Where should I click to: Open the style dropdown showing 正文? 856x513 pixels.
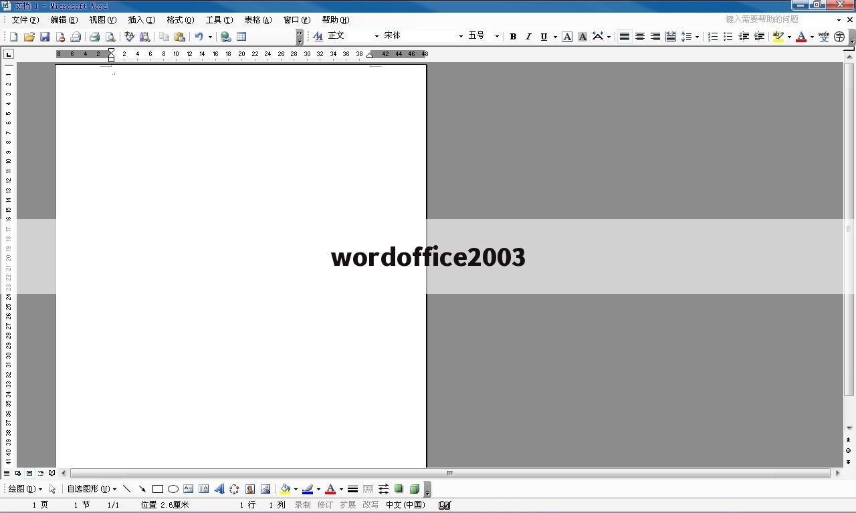pos(377,36)
